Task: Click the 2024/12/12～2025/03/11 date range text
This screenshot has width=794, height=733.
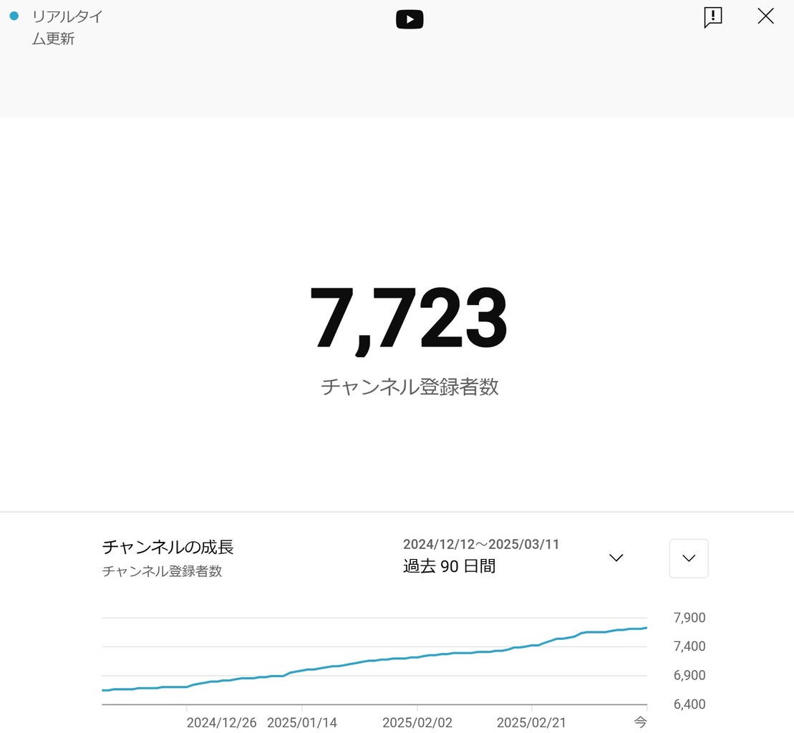Action: 481,544
